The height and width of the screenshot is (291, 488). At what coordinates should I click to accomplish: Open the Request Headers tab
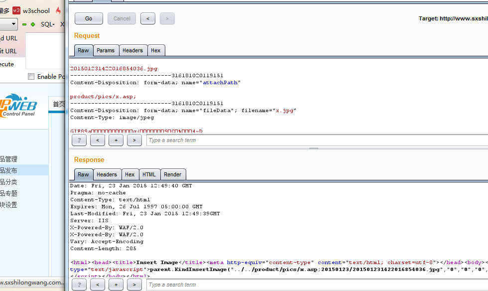(132, 50)
